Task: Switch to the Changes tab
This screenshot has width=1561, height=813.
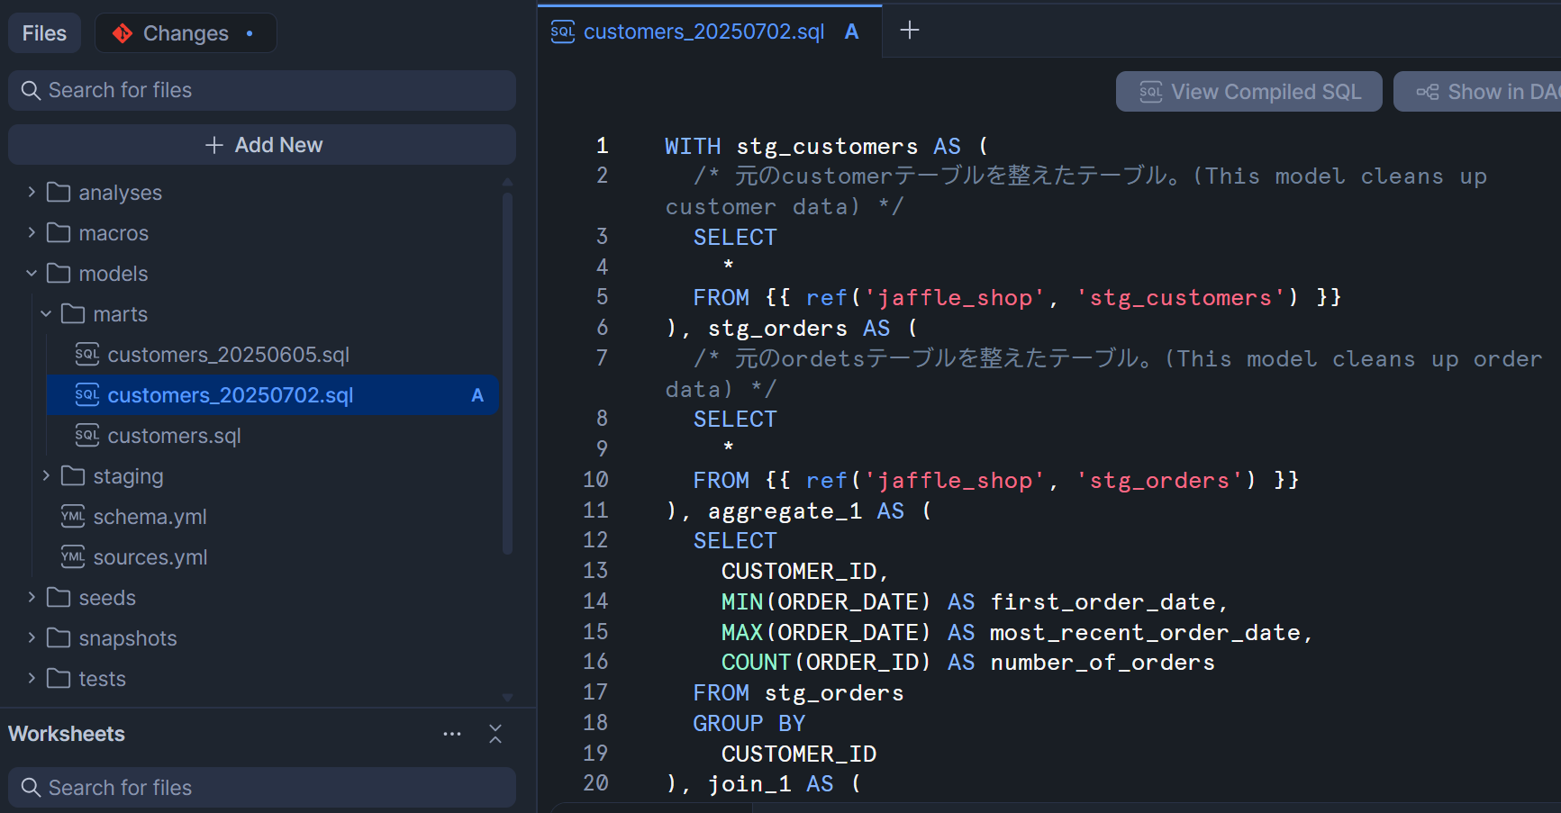Action: 185,33
